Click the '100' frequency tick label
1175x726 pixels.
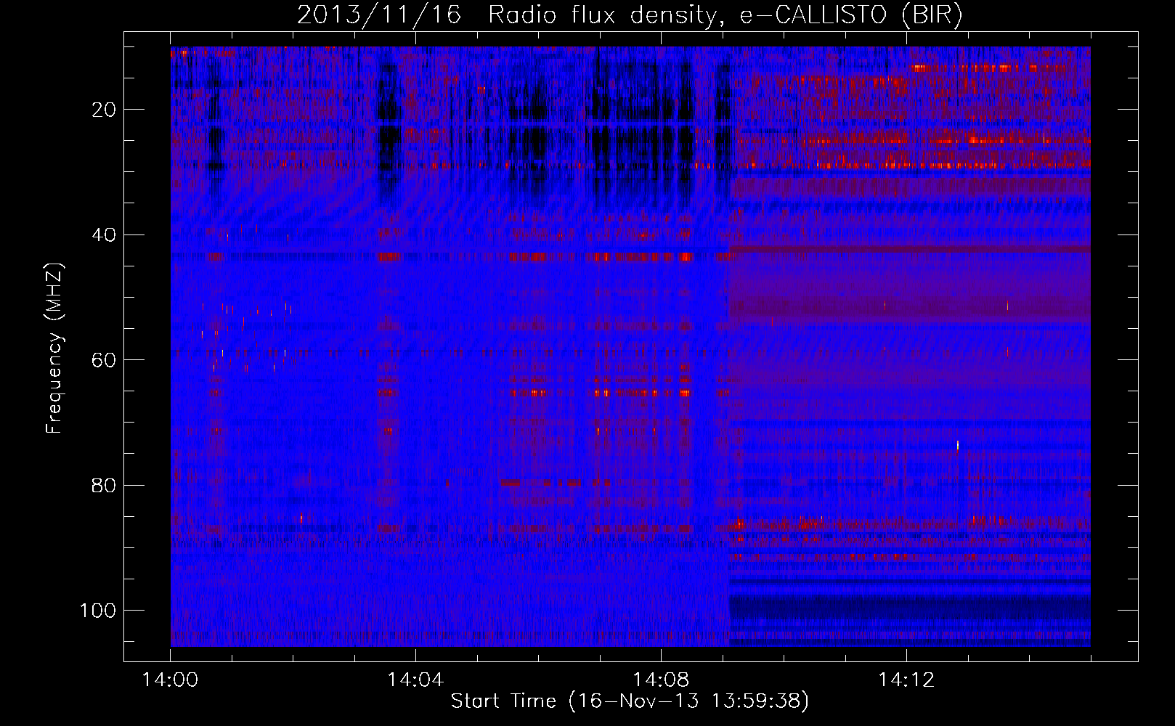[x=98, y=610]
